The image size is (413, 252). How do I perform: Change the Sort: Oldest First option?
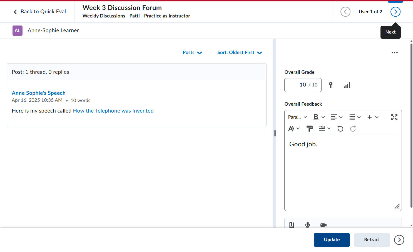[x=240, y=53]
